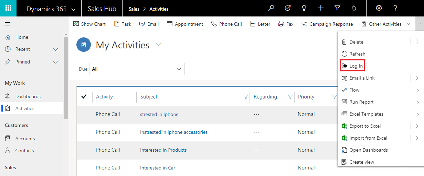Open Activities in the sidebar
This screenshot has width=424, height=176.
click(32, 108)
